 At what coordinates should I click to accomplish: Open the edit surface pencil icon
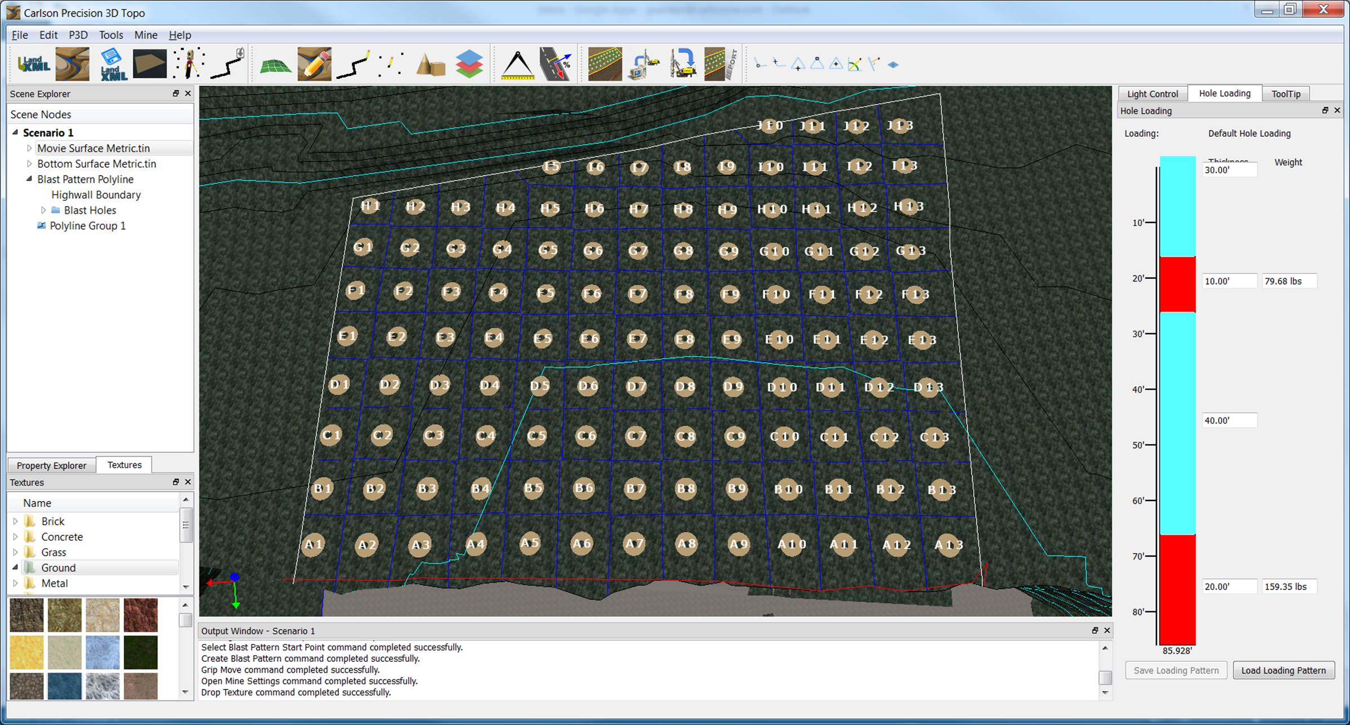pos(314,64)
